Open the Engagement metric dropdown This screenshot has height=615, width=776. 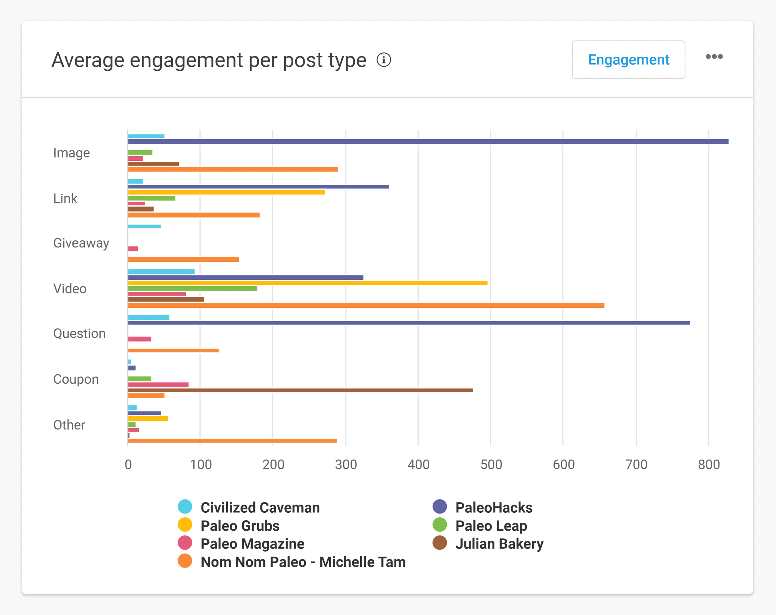coord(629,60)
